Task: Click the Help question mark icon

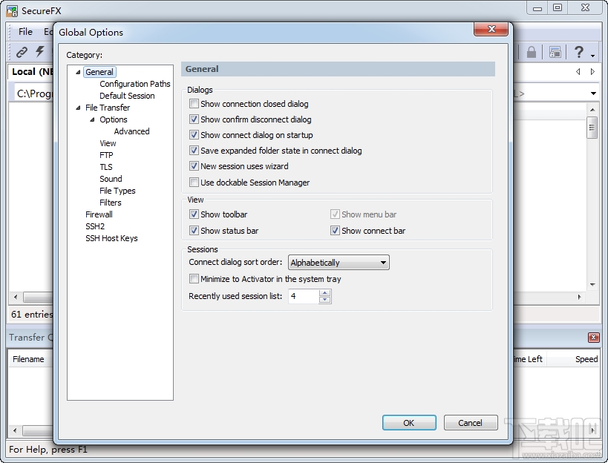Action: pyautogui.click(x=578, y=51)
